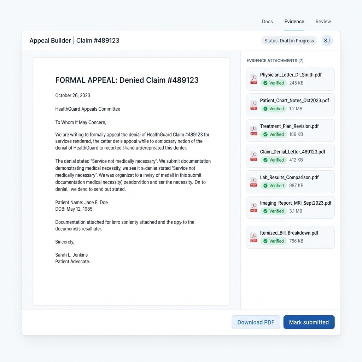Click PDF icon for Claim_Denial_Letter_489123.pdf

pyautogui.click(x=254, y=156)
